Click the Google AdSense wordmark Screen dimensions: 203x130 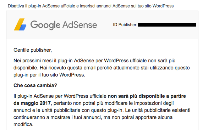(64, 25)
